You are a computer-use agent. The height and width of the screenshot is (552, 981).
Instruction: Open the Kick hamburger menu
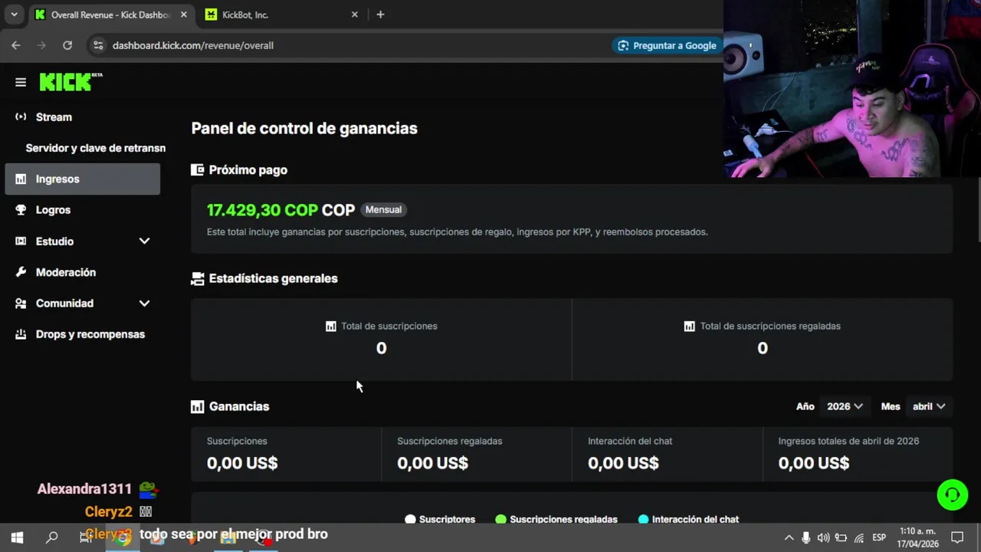21,82
